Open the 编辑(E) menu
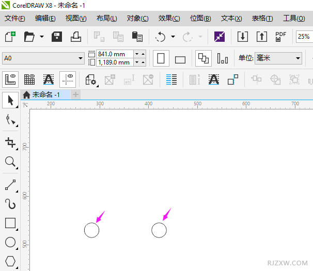The height and width of the screenshot is (271, 313). tap(45, 19)
